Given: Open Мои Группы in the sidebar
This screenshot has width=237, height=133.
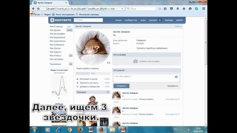Looking at the screenshot, I should [55, 48].
